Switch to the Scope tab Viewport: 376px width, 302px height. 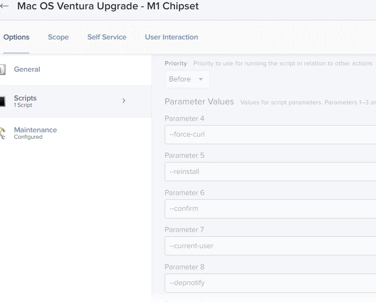(x=58, y=37)
